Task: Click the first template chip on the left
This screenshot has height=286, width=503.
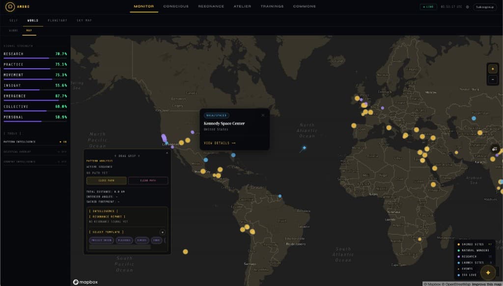Action: [101, 240]
